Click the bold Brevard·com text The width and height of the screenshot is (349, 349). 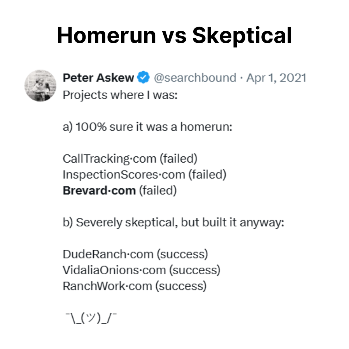[x=99, y=191]
